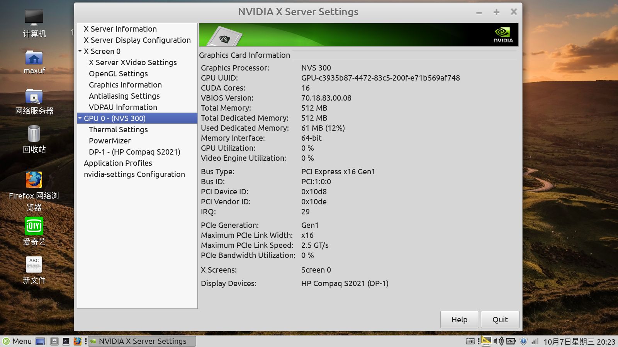The width and height of the screenshot is (618, 347).
Task: Open the battery power manager tray icon
Action: (511, 341)
